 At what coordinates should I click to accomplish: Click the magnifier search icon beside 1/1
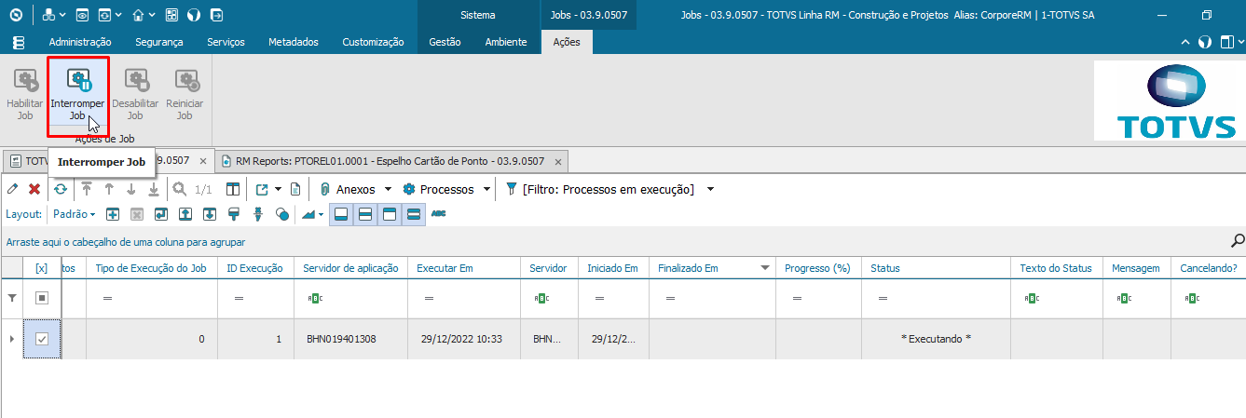(180, 189)
